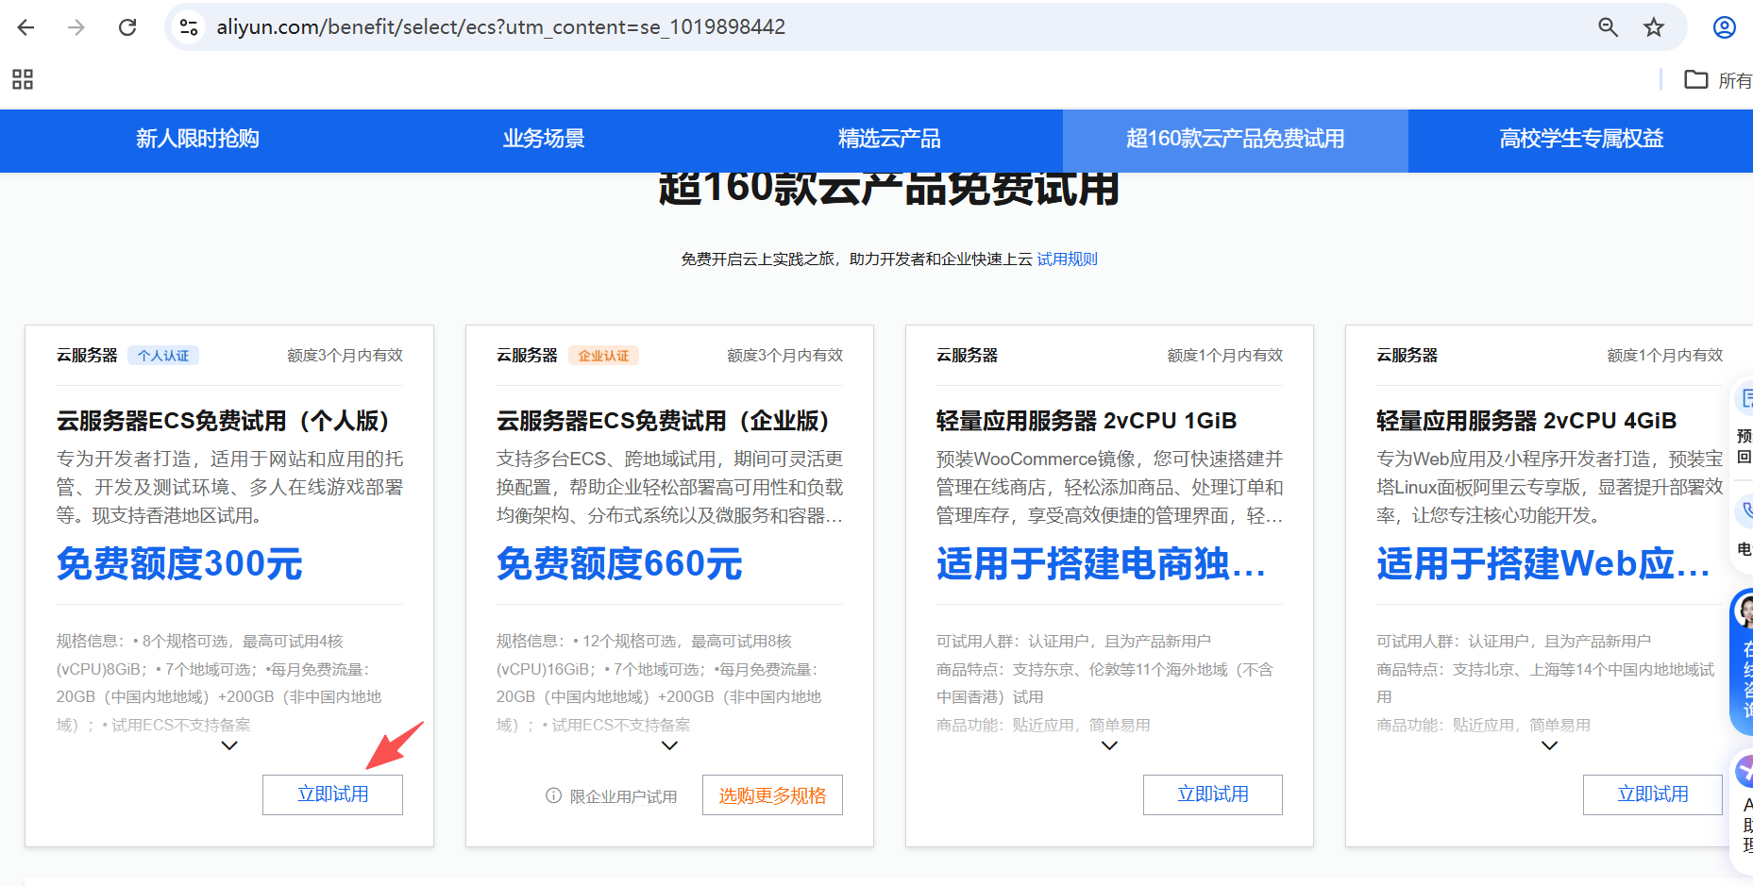Open the 试用规则 link

point(1067,259)
